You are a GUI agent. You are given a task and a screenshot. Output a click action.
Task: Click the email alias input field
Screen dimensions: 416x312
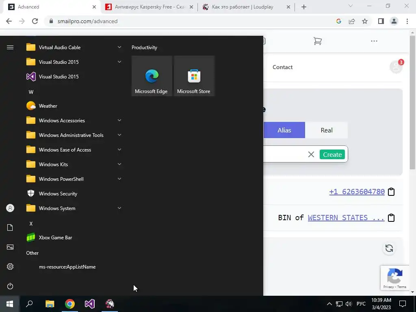coord(284,154)
